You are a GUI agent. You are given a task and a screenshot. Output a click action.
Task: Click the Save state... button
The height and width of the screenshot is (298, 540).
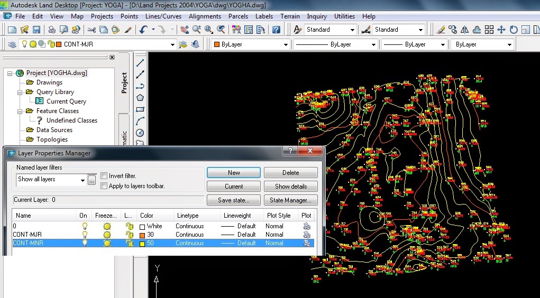click(x=234, y=200)
